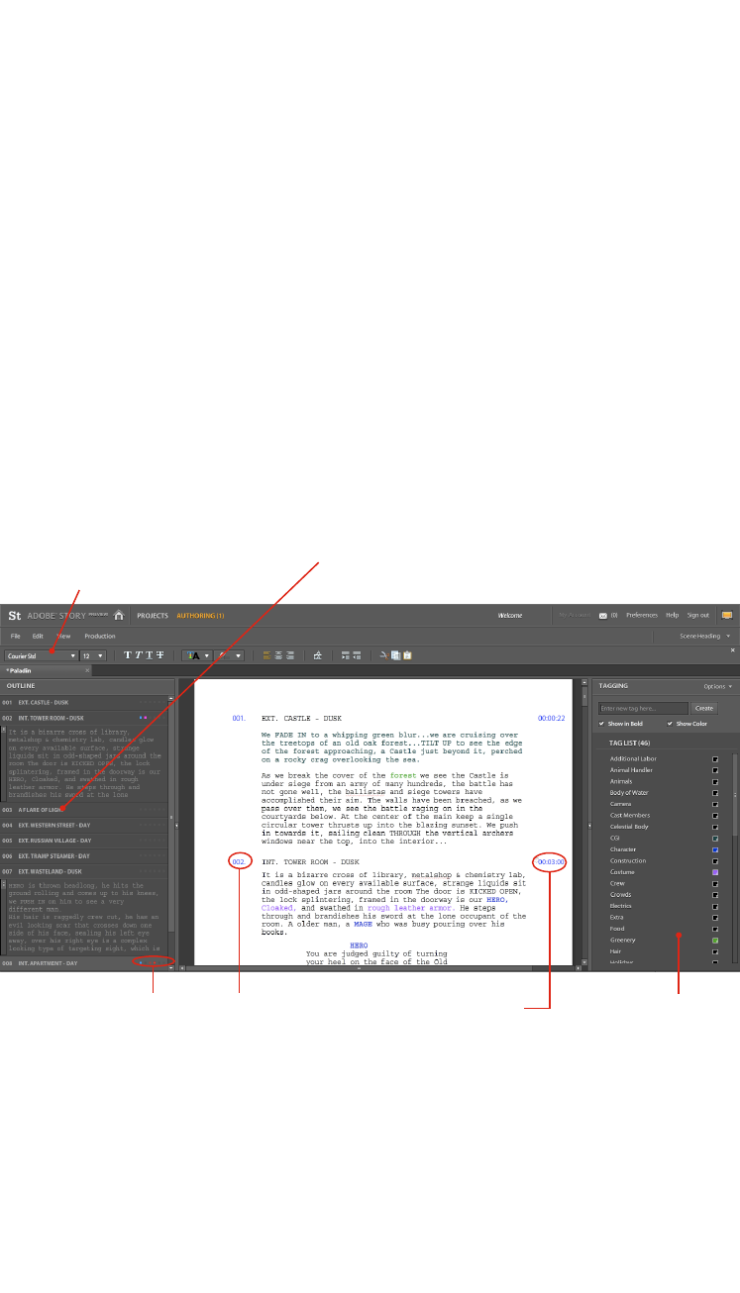The image size is (740, 1293).
Task: Open the font size 12 dropdown
Action: click(x=92, y=655)
